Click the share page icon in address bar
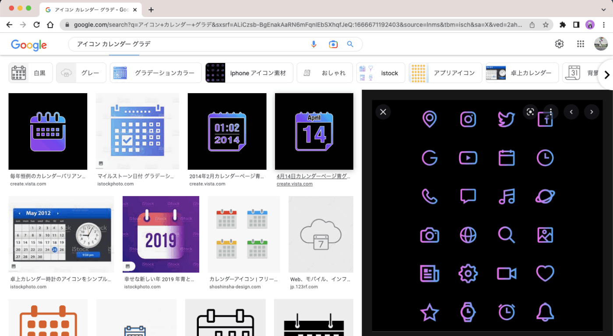 pyautogui.click(x=532, y=25)
